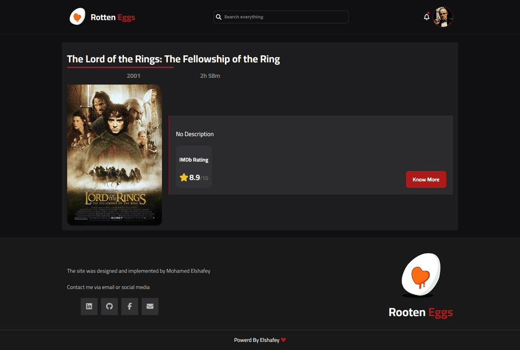
Task: Click the IMDb Rating card
Action: 193,167
